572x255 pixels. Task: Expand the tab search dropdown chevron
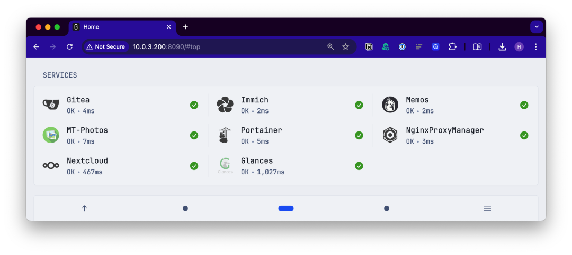pyautogui.click(x=537, y=27)
